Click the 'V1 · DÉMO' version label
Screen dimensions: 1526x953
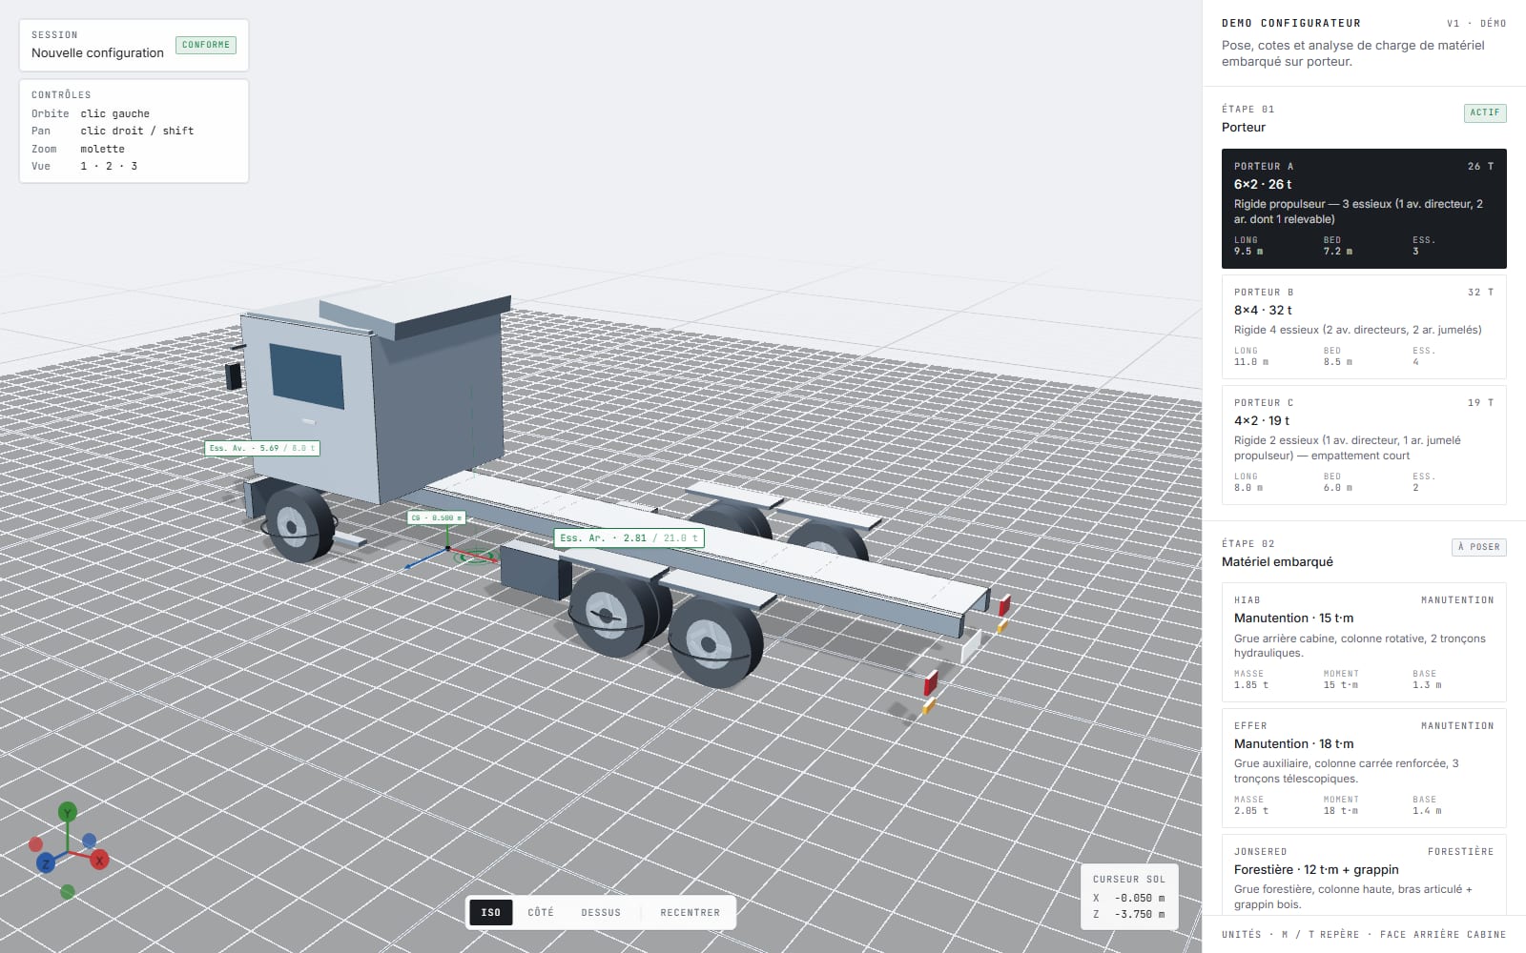(x=1476, y=23)
